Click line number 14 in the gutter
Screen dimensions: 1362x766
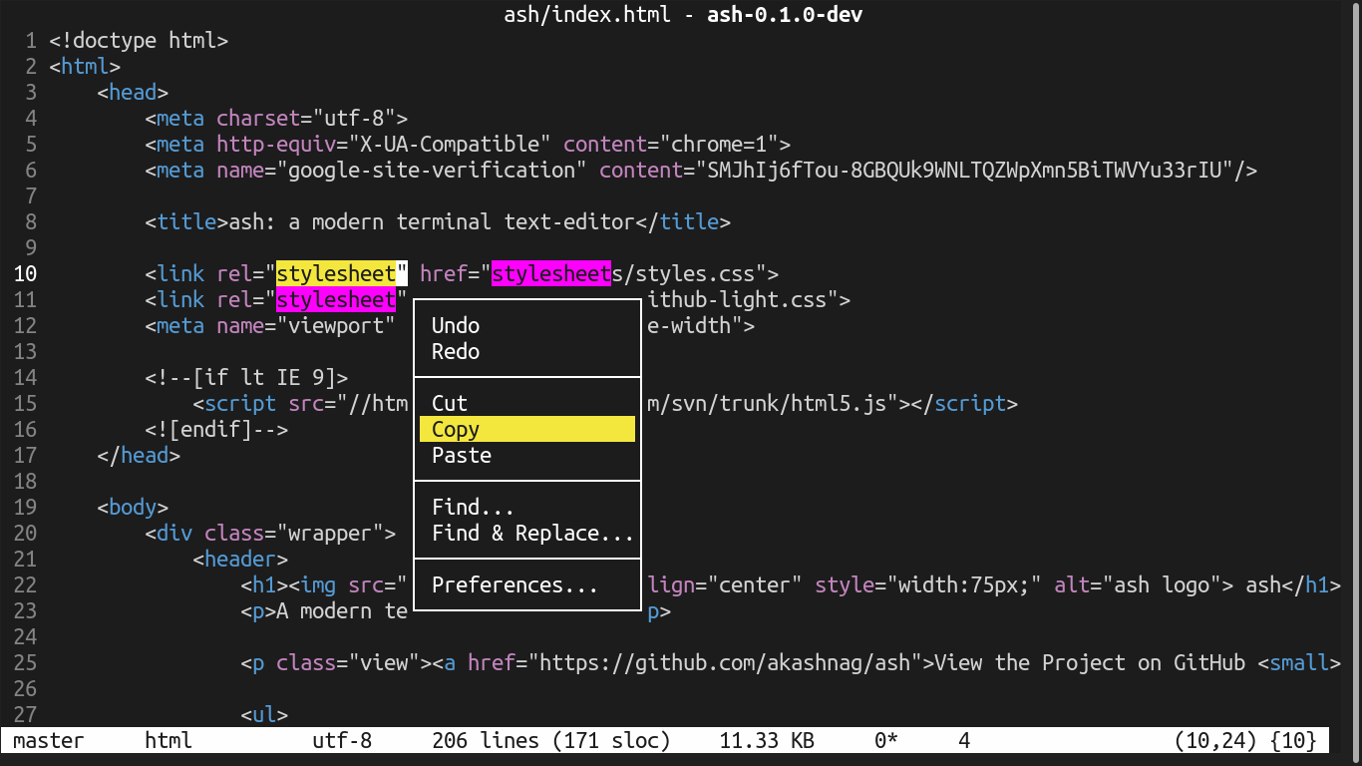click(x=25, y=377)
